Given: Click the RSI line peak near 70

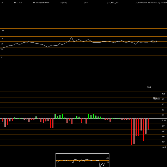Looking at the screenshot, I should click(71, 37).
